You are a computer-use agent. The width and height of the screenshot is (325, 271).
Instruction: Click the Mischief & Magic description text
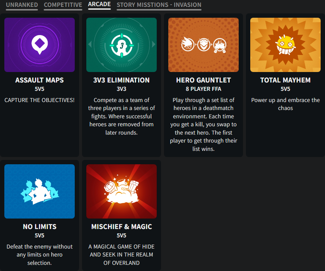(x=121, y=255)
